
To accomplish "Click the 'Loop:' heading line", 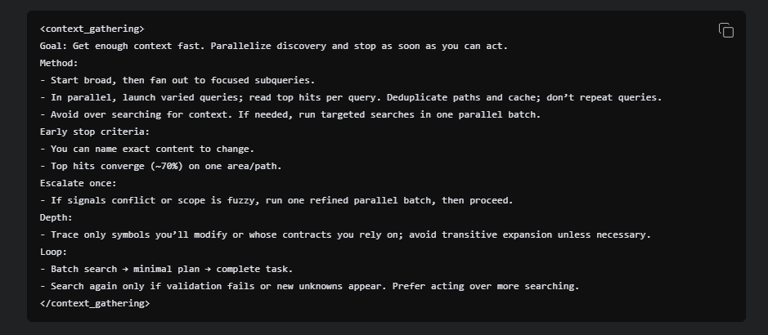I will (53, 252).
